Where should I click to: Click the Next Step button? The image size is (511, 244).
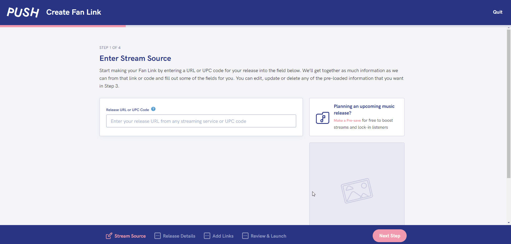click(389, 236)
